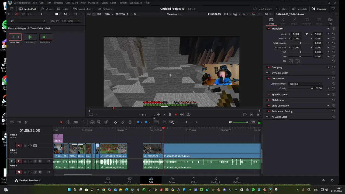The width and height of the screenshot is (345, 194).
Task: Flip clip horizontally in Inspector
Action: point(291,61)
